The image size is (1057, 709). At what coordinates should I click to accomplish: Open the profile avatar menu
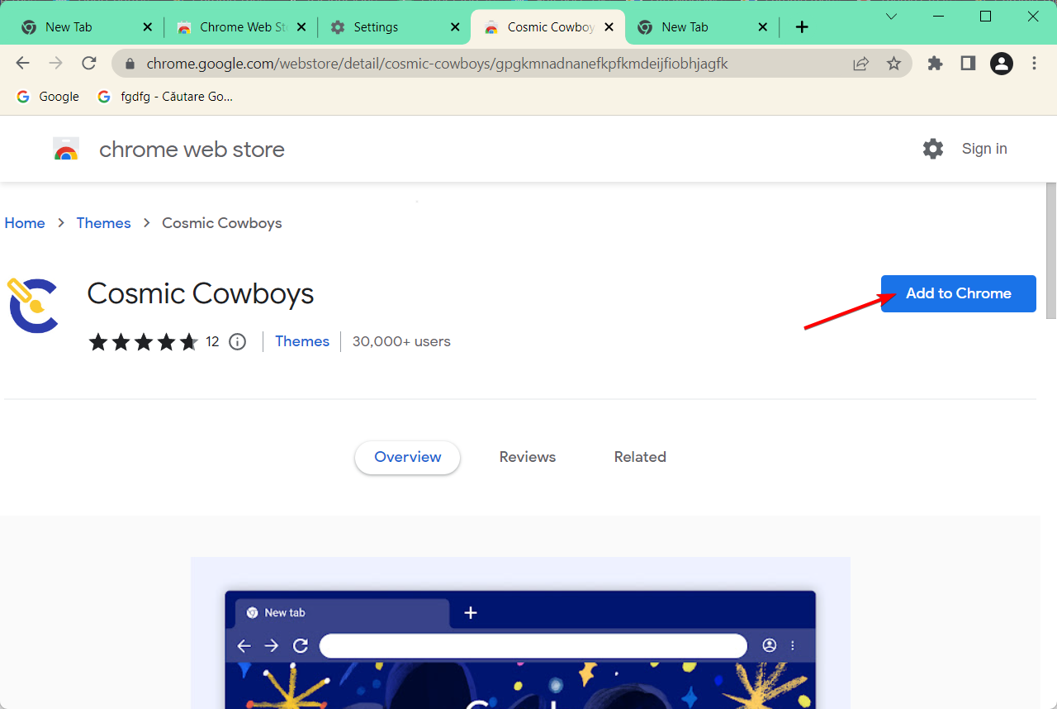coord(1001,64)
